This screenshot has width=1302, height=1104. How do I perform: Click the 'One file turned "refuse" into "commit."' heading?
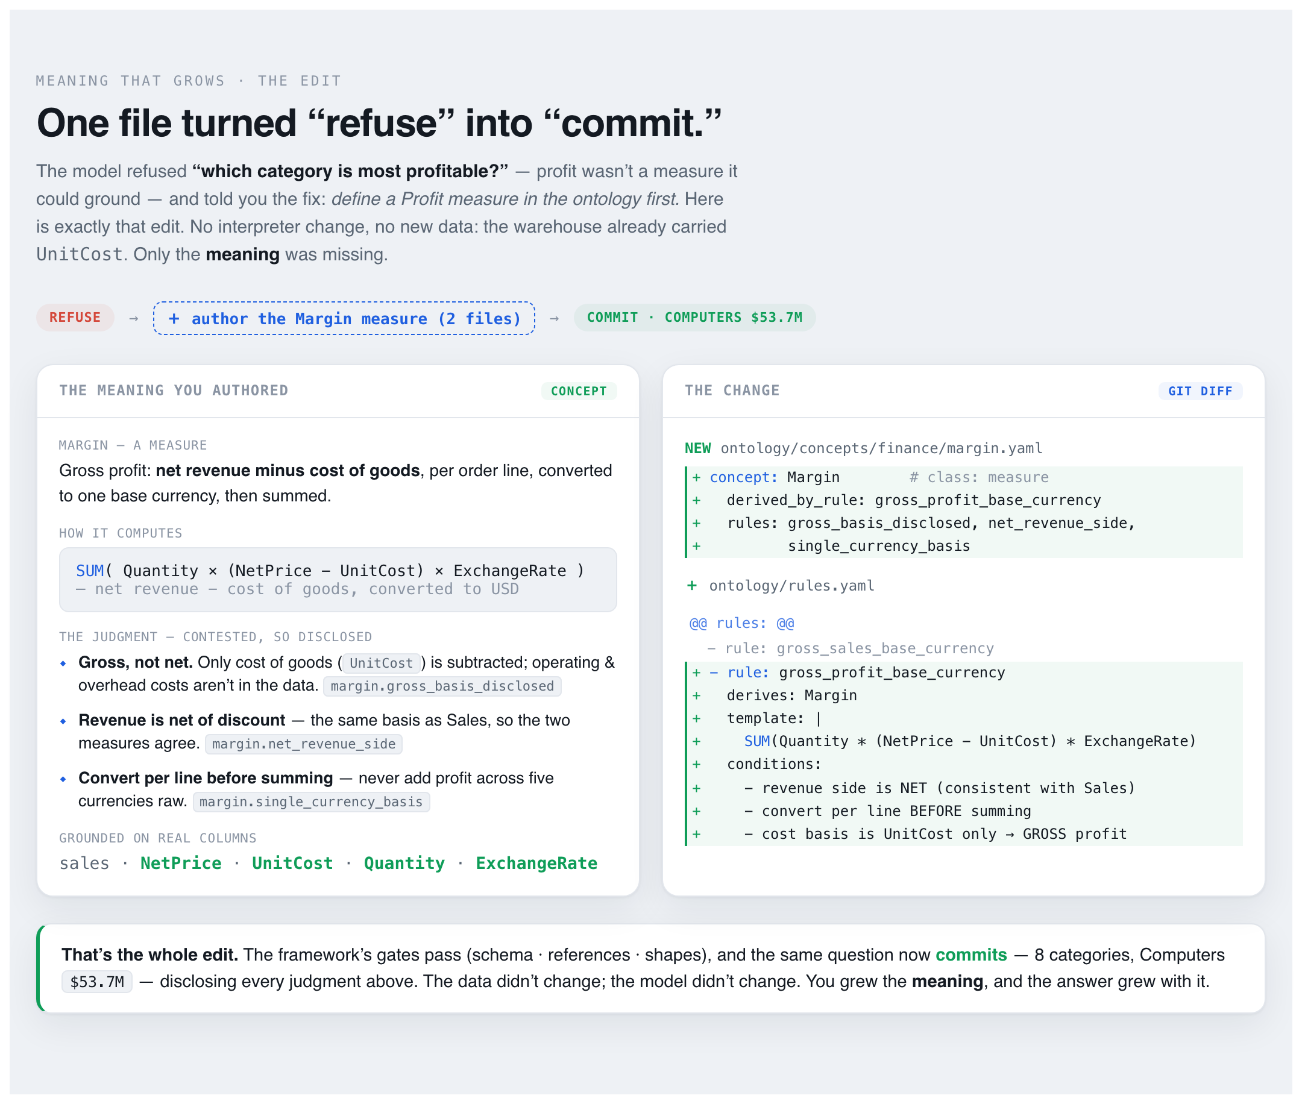[379, 123]
